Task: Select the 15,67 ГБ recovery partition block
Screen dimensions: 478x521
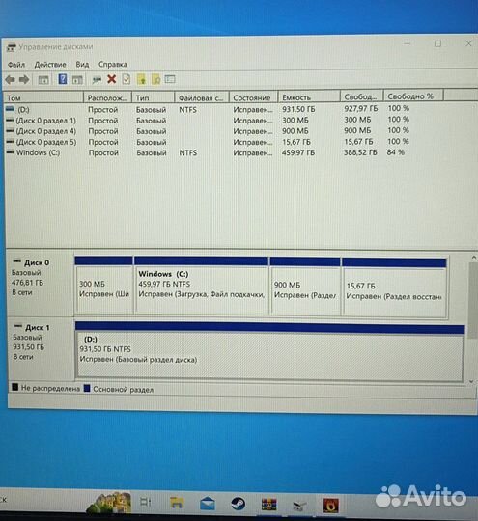Action: click(395, 288)
